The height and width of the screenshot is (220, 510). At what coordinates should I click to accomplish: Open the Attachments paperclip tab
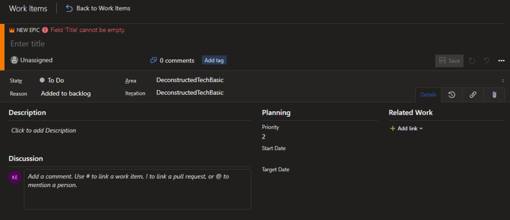pos(494,95)
